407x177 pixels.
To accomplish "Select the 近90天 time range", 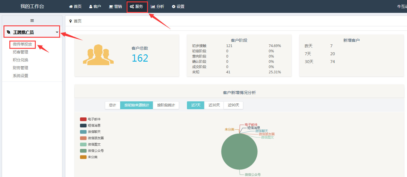I will pyautogui.click(x=233, y=105).
